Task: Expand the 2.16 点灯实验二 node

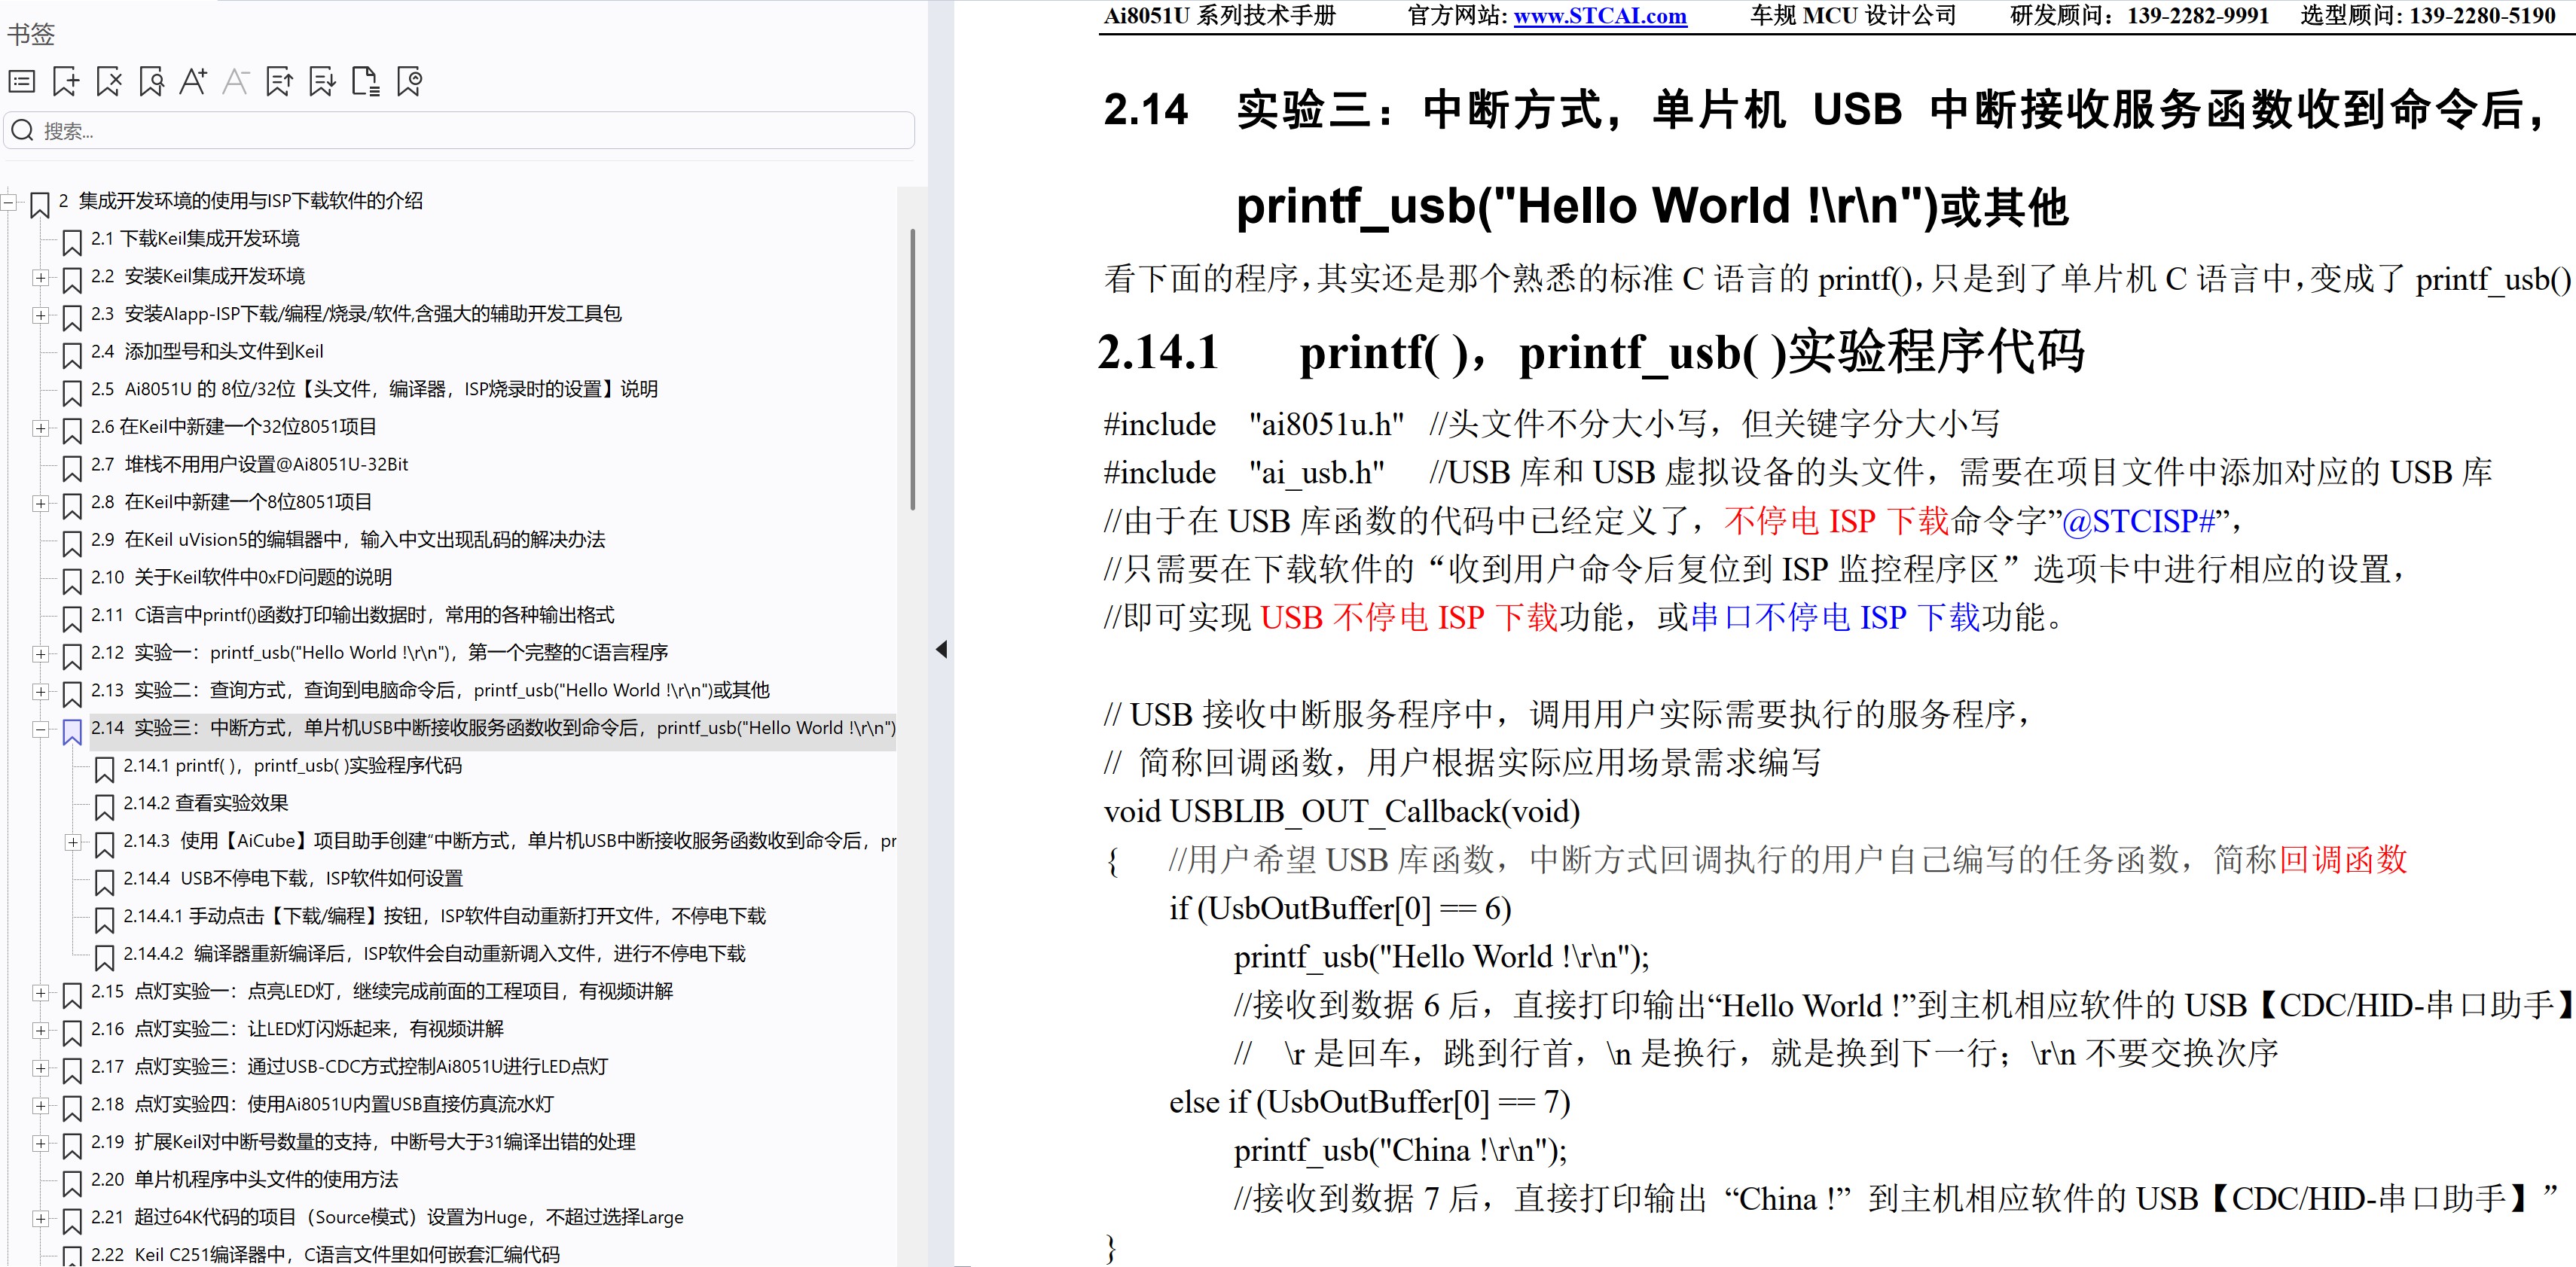Action: pyautogui.click(x=41, y=1030)
